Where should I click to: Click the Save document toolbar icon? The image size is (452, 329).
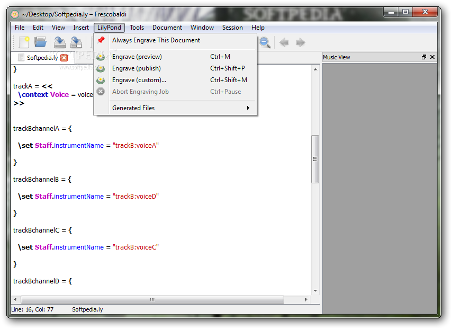(60, 42)
